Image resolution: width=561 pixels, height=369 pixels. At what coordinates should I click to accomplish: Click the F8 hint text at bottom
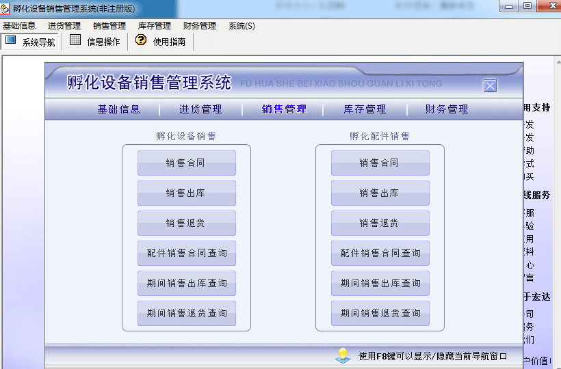[432, 356]
